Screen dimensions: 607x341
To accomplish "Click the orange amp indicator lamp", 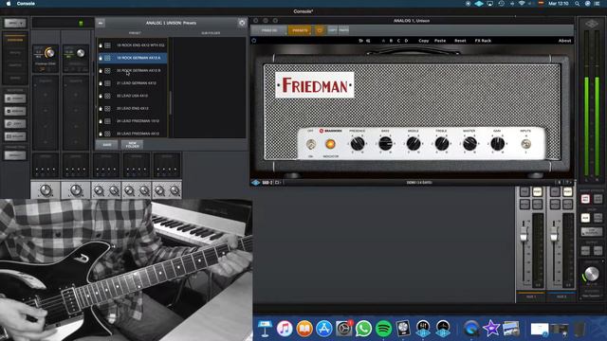I will (x=330, y=144).
